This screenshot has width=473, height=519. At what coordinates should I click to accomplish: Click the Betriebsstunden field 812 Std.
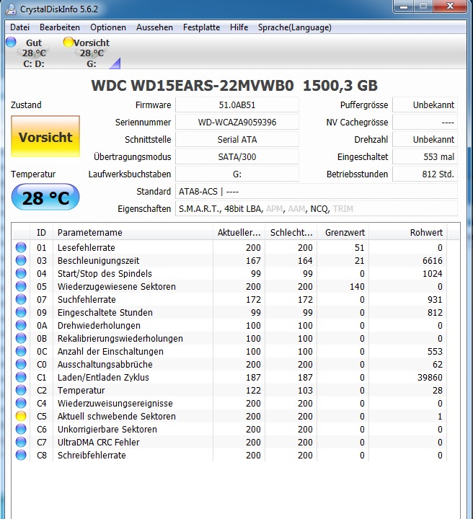click(425, 174)
